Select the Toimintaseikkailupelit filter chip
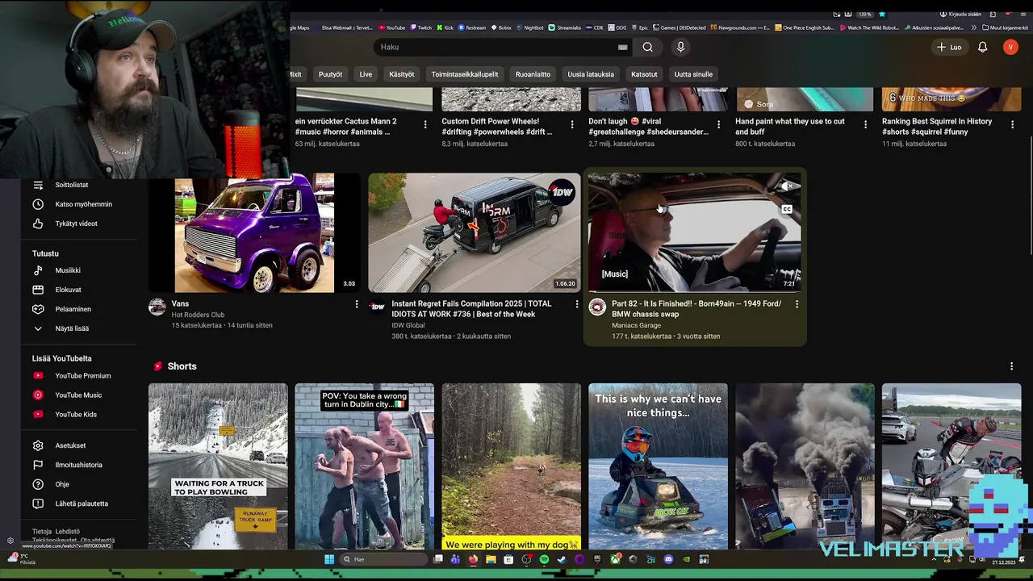The height and width of the screenshot is (581, 1033). coord(465,74)
